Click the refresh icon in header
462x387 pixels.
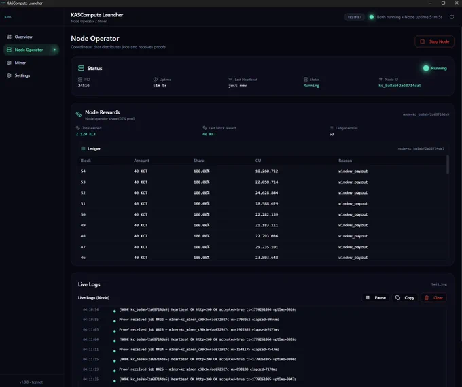pos(452,17)
